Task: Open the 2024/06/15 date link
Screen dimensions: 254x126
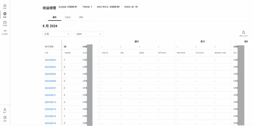Action: pyautogui.click(x=50, y=116)
